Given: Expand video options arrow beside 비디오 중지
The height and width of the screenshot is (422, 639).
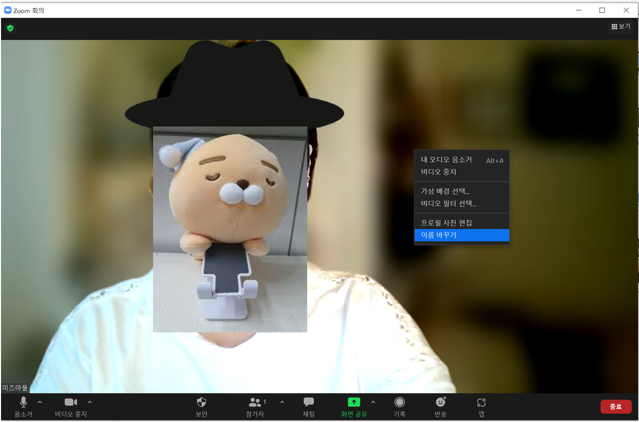Looking at the screenshot, I should click(90, 402).
